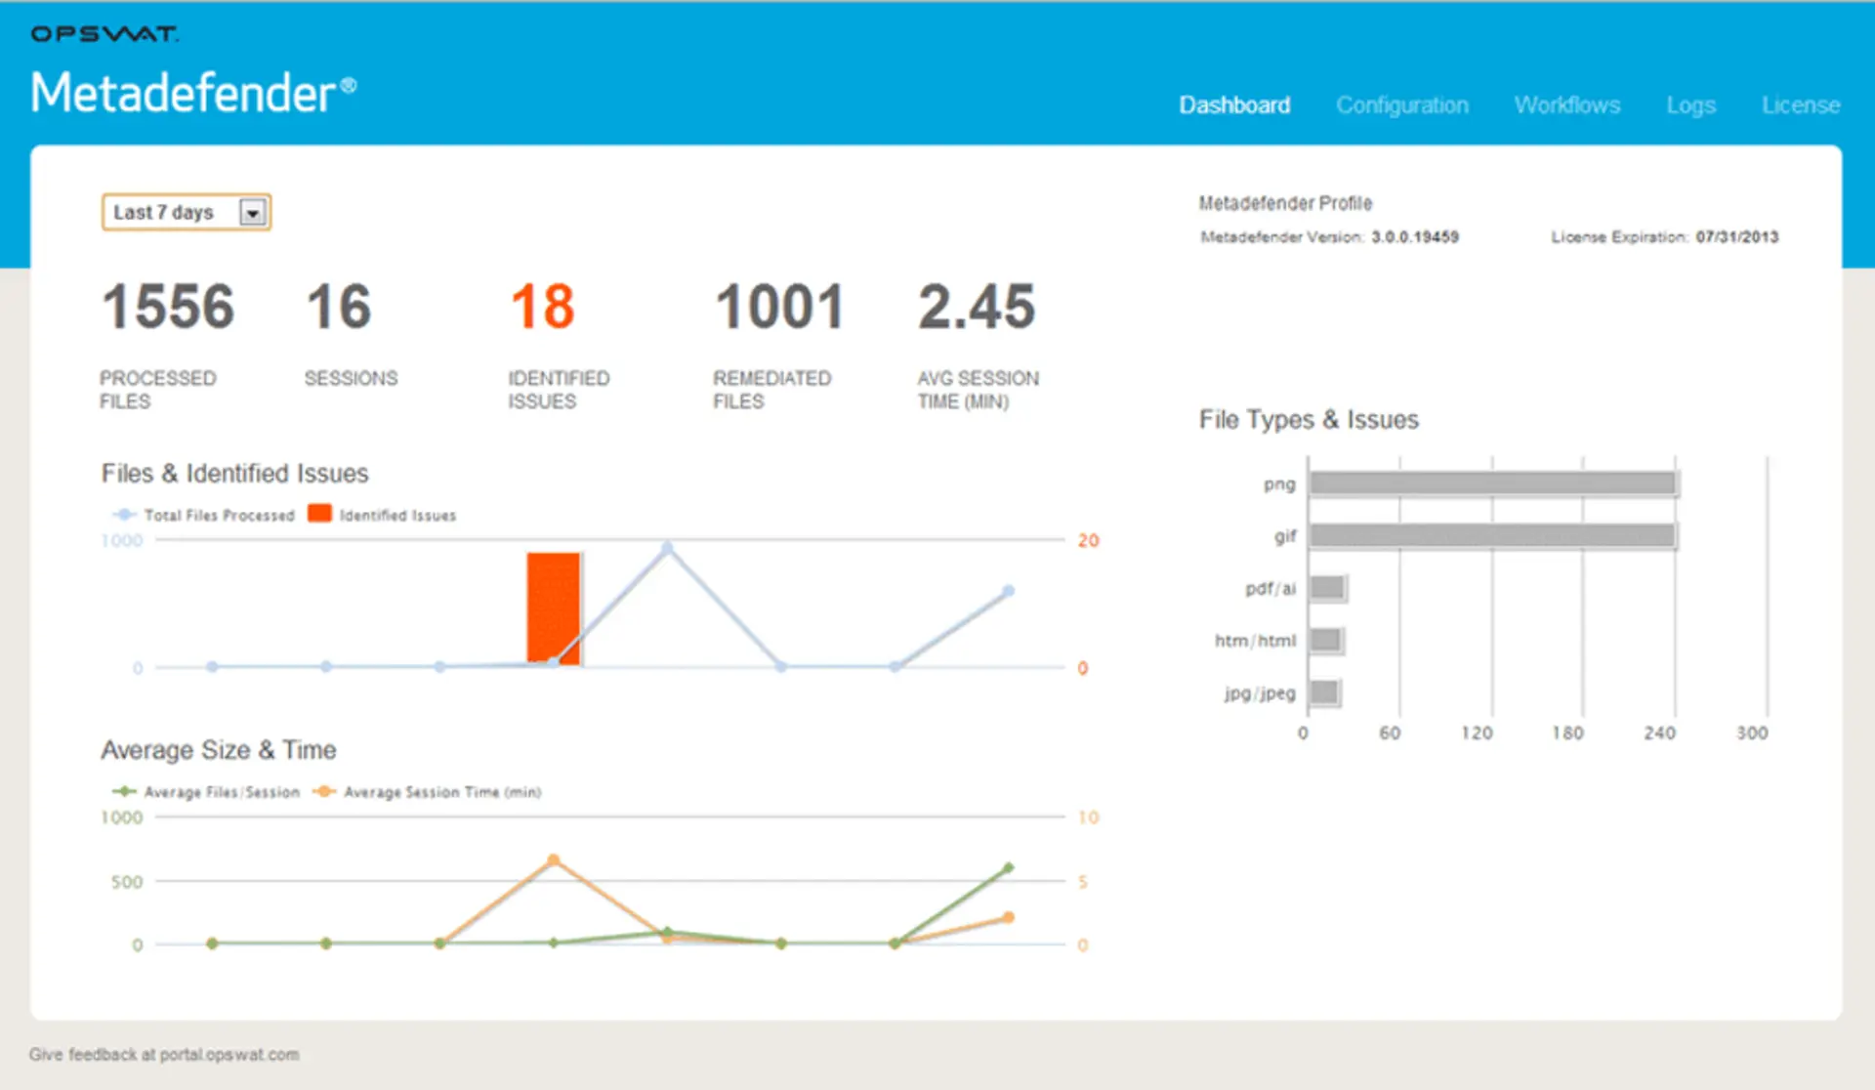Click the OPSWAT logo
The image size is (1875, 1090).
coord(103,32)
